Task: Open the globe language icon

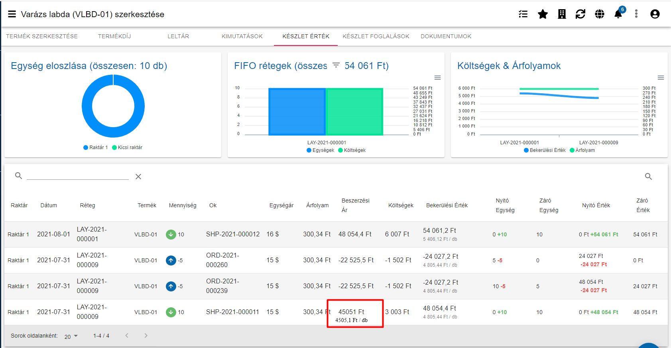Action: point(600,14)
